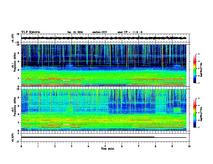Click time axis tick label "2"
This screenshot has height=164, width=213.
(x=55, y=146)
